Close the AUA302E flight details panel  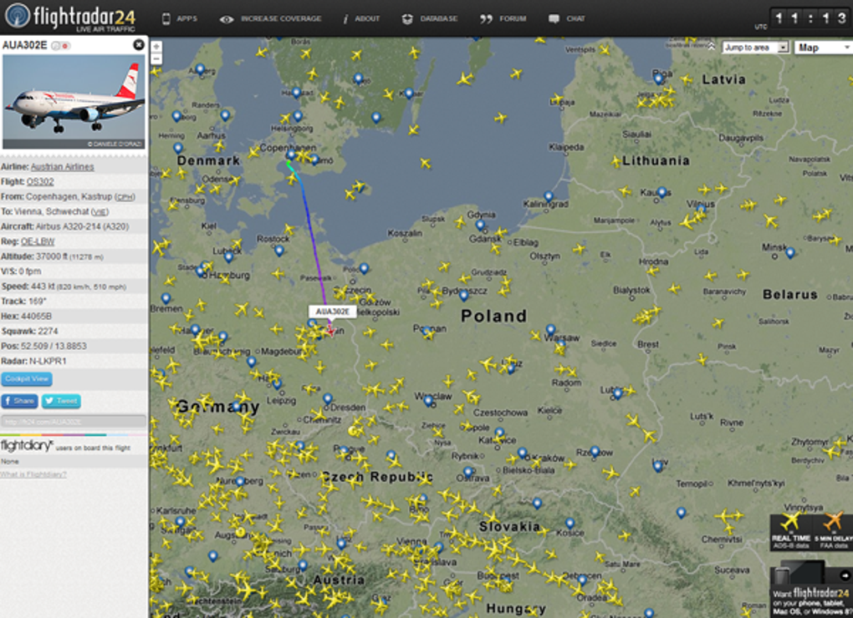click(139, 44)
